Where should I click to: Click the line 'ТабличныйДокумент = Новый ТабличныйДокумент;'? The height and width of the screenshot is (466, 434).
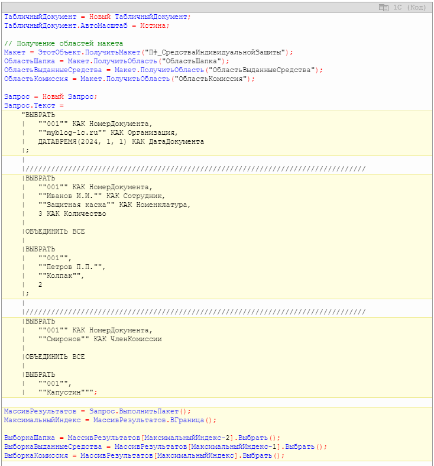(x=98, y=17)
